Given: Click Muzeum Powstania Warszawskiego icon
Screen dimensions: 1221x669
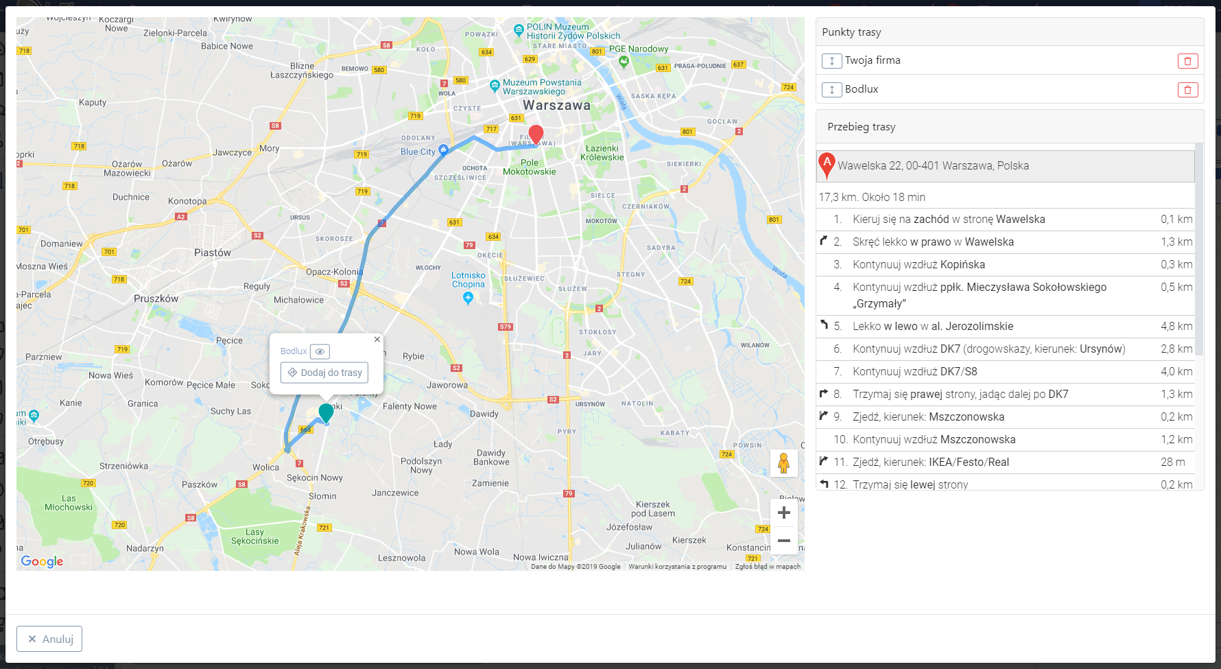Looking at the screenshot, I should [495, 86].
